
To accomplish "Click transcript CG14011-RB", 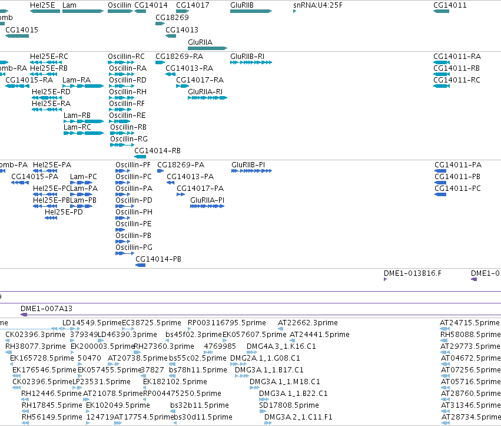I will tap(456, 68).
